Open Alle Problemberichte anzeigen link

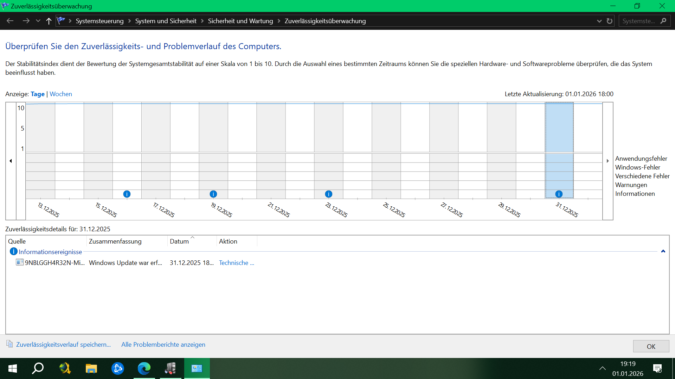click(x=163, y=345)
